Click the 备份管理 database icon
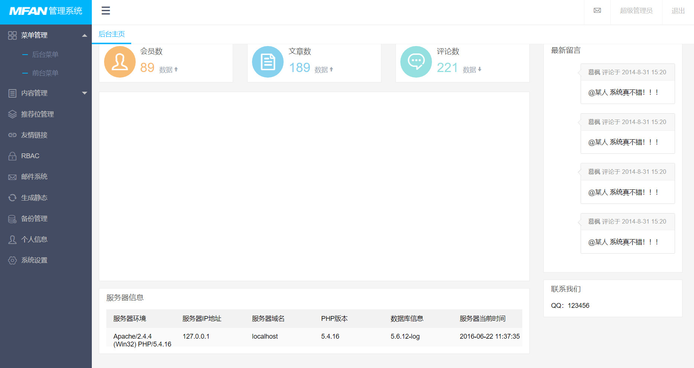 [12, 219]
